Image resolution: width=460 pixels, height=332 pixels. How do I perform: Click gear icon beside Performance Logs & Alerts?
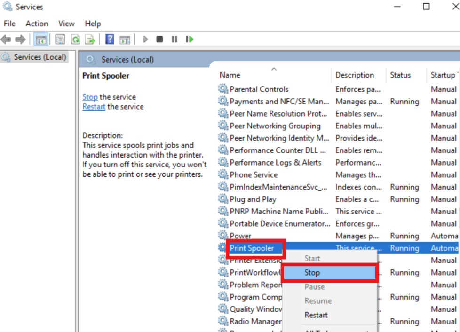point(223,162)
